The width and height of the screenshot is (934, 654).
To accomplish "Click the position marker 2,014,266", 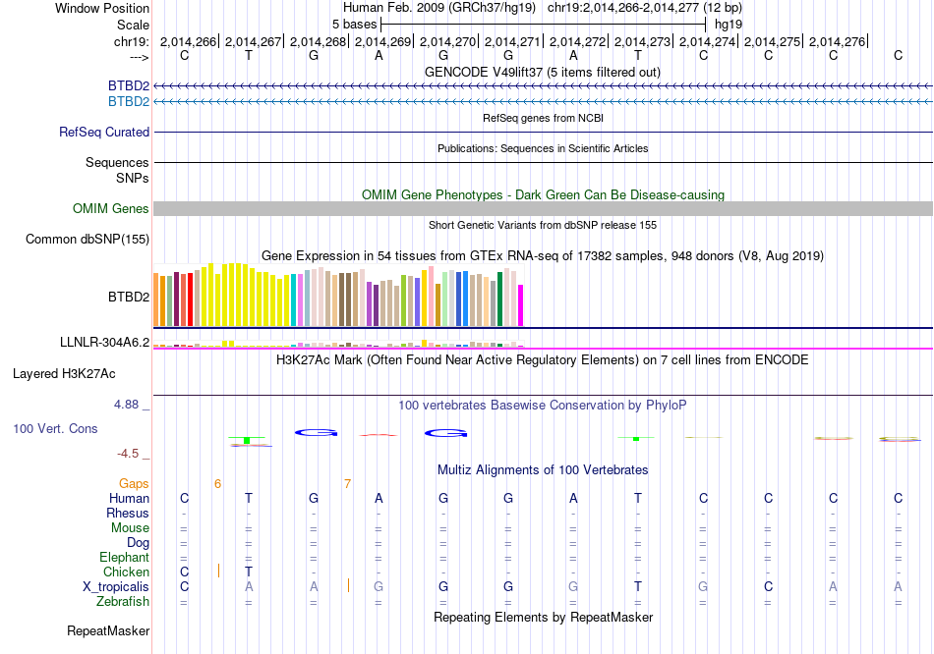I will pyautogui.click(x=188, y=41).
